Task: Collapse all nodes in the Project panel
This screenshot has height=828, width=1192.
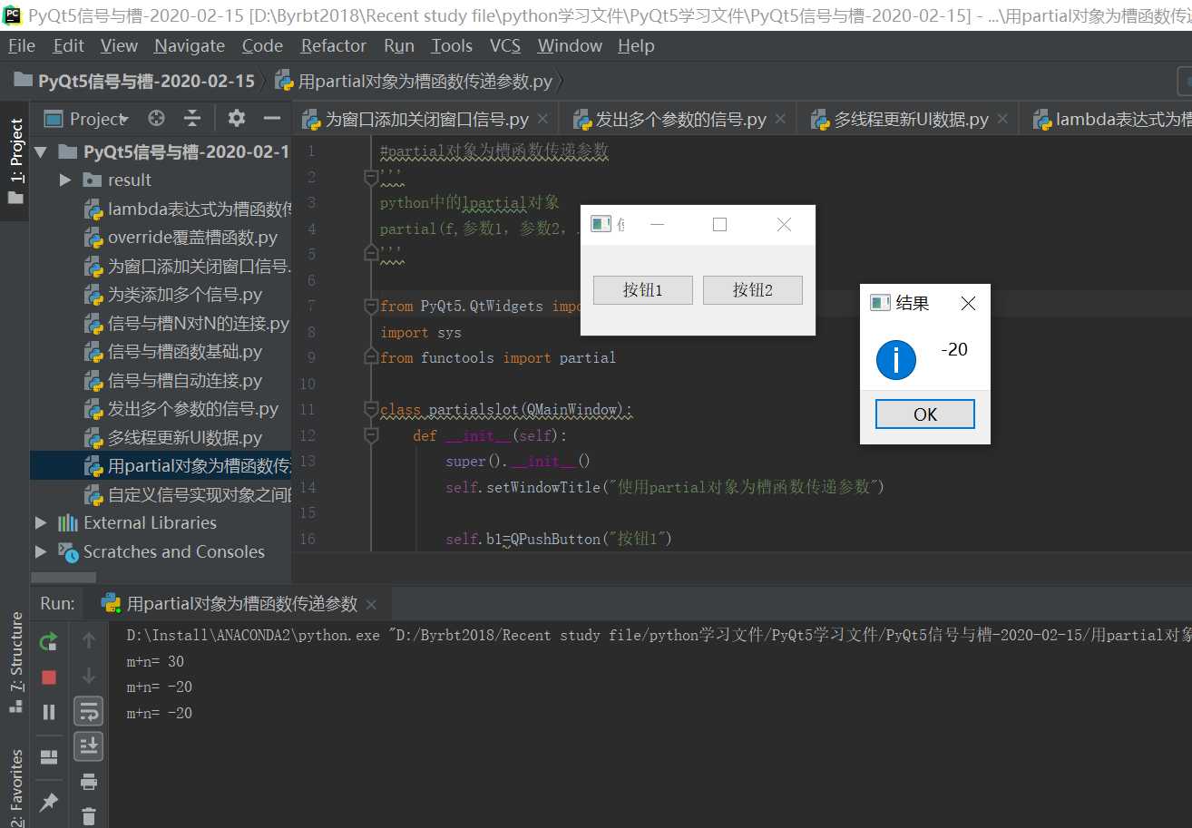Action: tap(192, 118)
